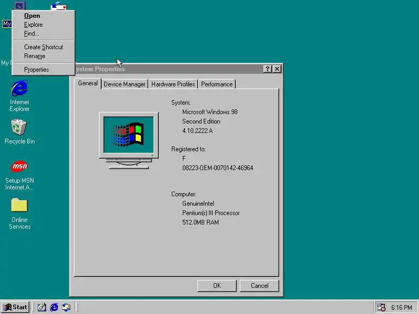
Task: Click OK in System Properties
Action: (217, 286)
